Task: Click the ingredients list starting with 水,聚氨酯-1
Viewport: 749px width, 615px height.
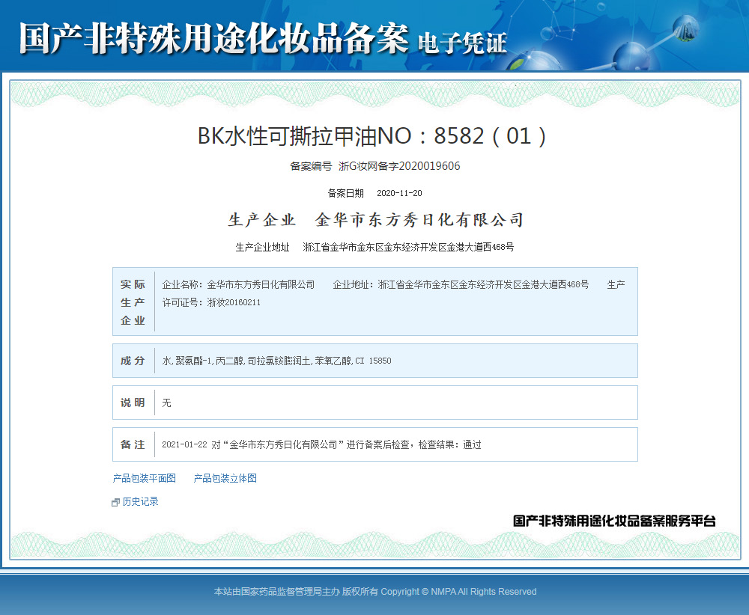Action: pos(276,361)
